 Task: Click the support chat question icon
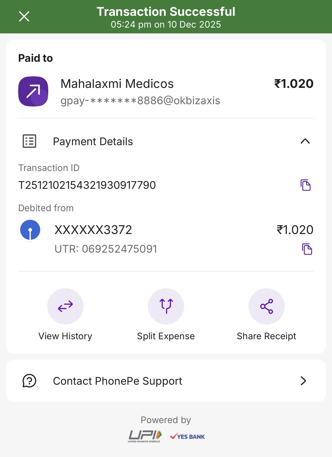29,381
